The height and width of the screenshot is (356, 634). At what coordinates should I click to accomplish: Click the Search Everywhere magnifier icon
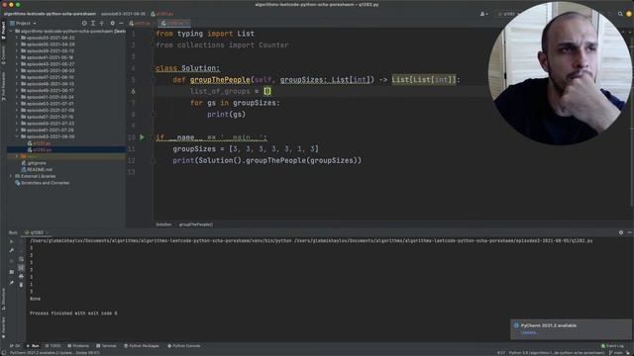click(620, 14)
